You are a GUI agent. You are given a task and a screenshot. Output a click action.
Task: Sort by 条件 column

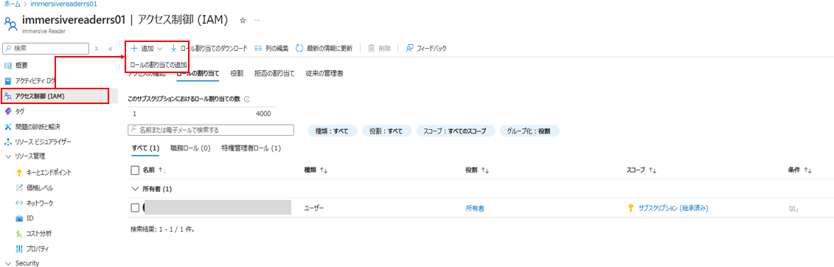[x=799, y=170]
